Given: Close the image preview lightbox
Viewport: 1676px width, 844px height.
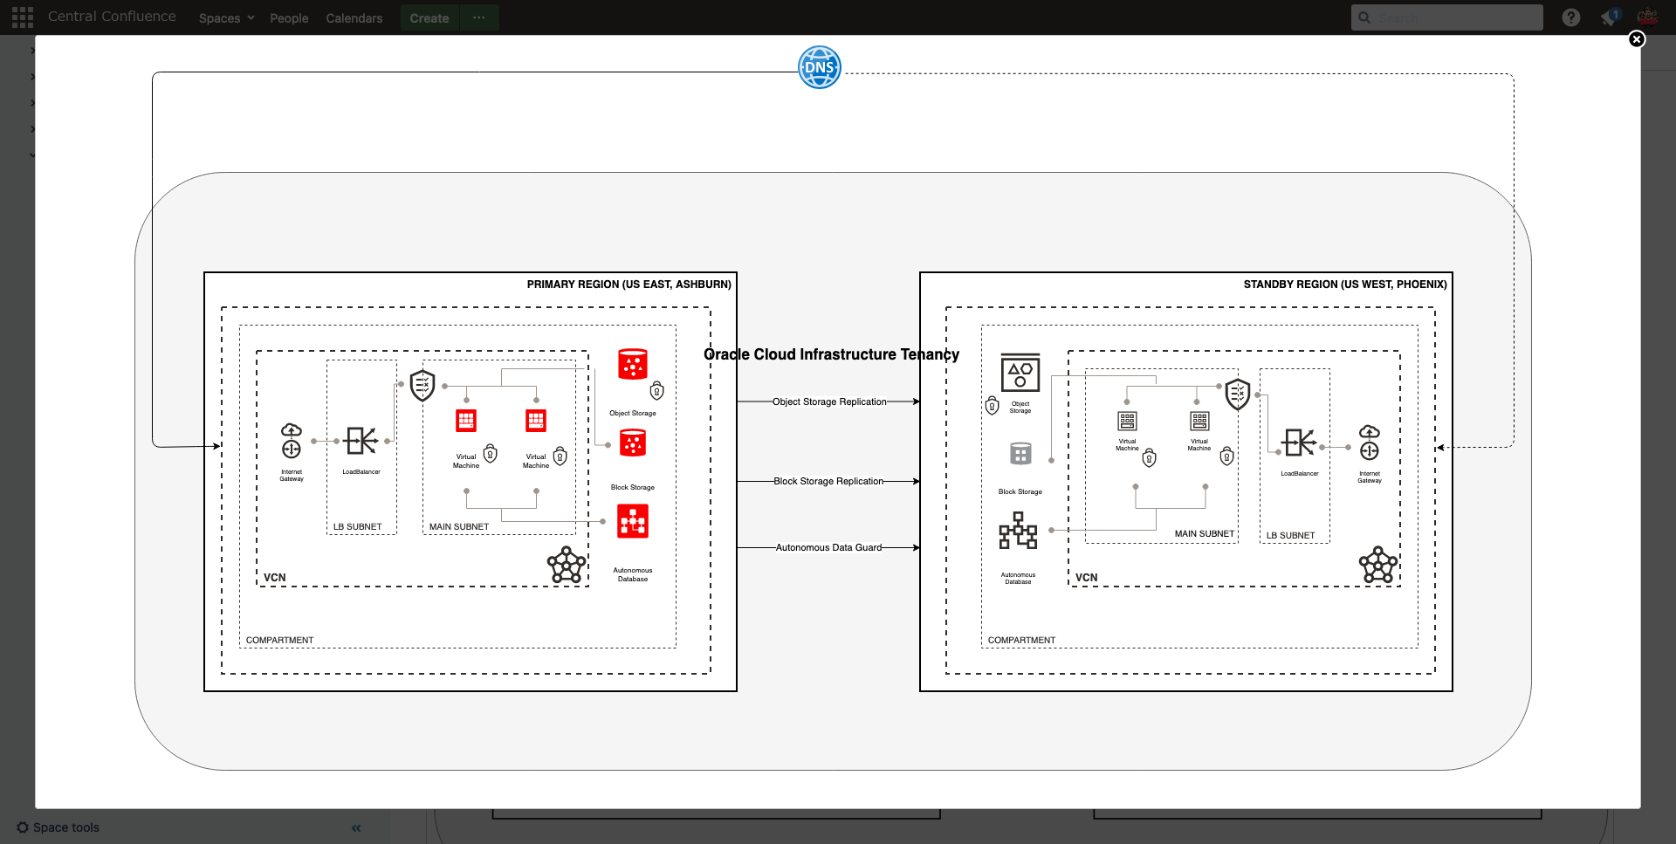Looking at the screenshot, I should [x=1637, y=39].
